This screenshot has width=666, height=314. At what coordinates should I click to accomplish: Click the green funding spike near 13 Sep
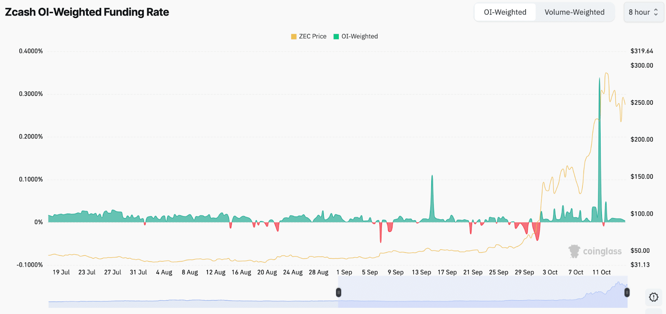click(432, 198)
